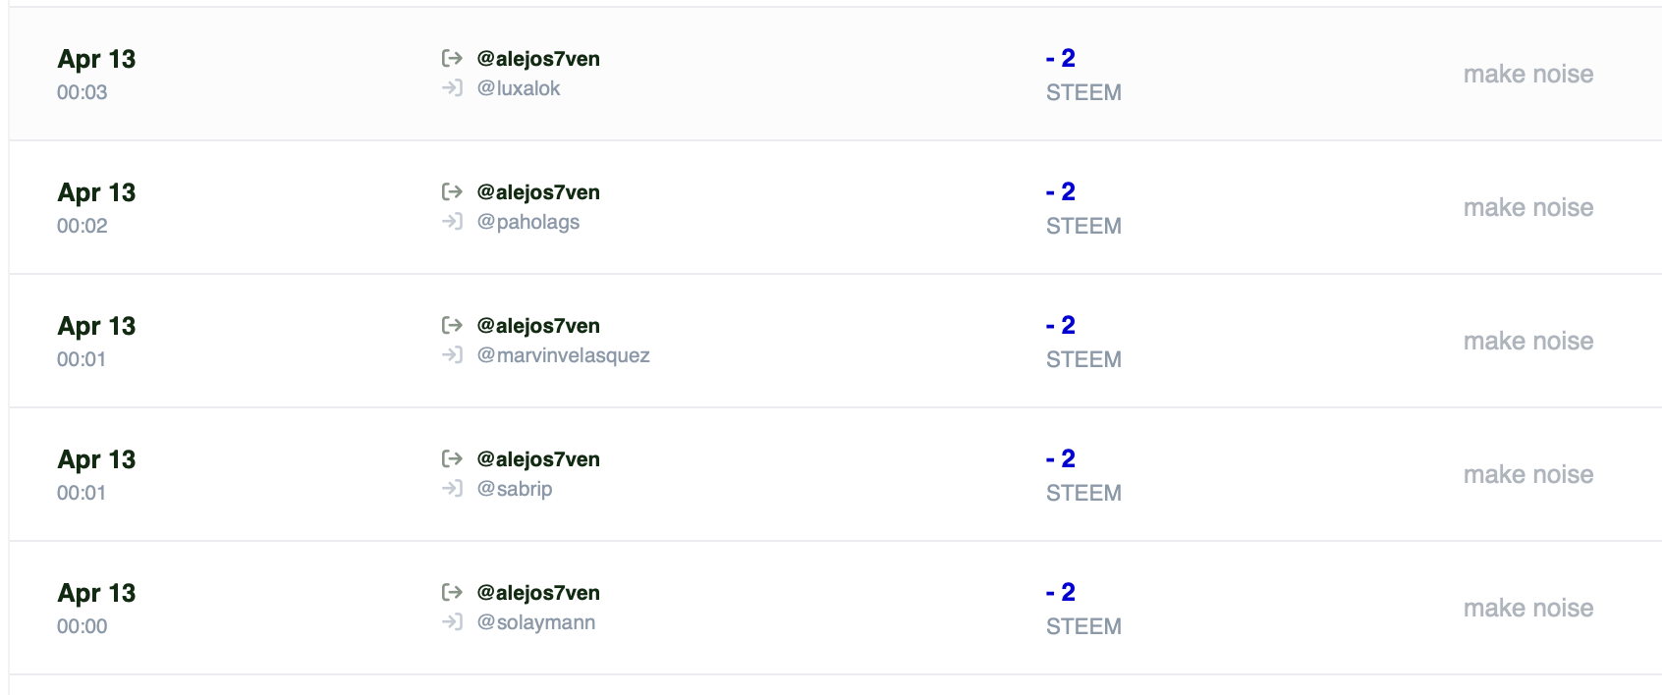
Task: Select the -2 STEEM amount for @sabrip
Action: 1083,475
